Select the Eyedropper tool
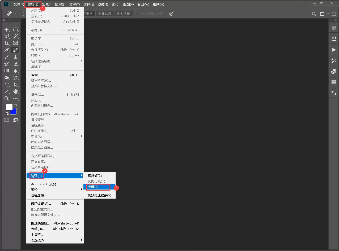 tap(7, 50)
